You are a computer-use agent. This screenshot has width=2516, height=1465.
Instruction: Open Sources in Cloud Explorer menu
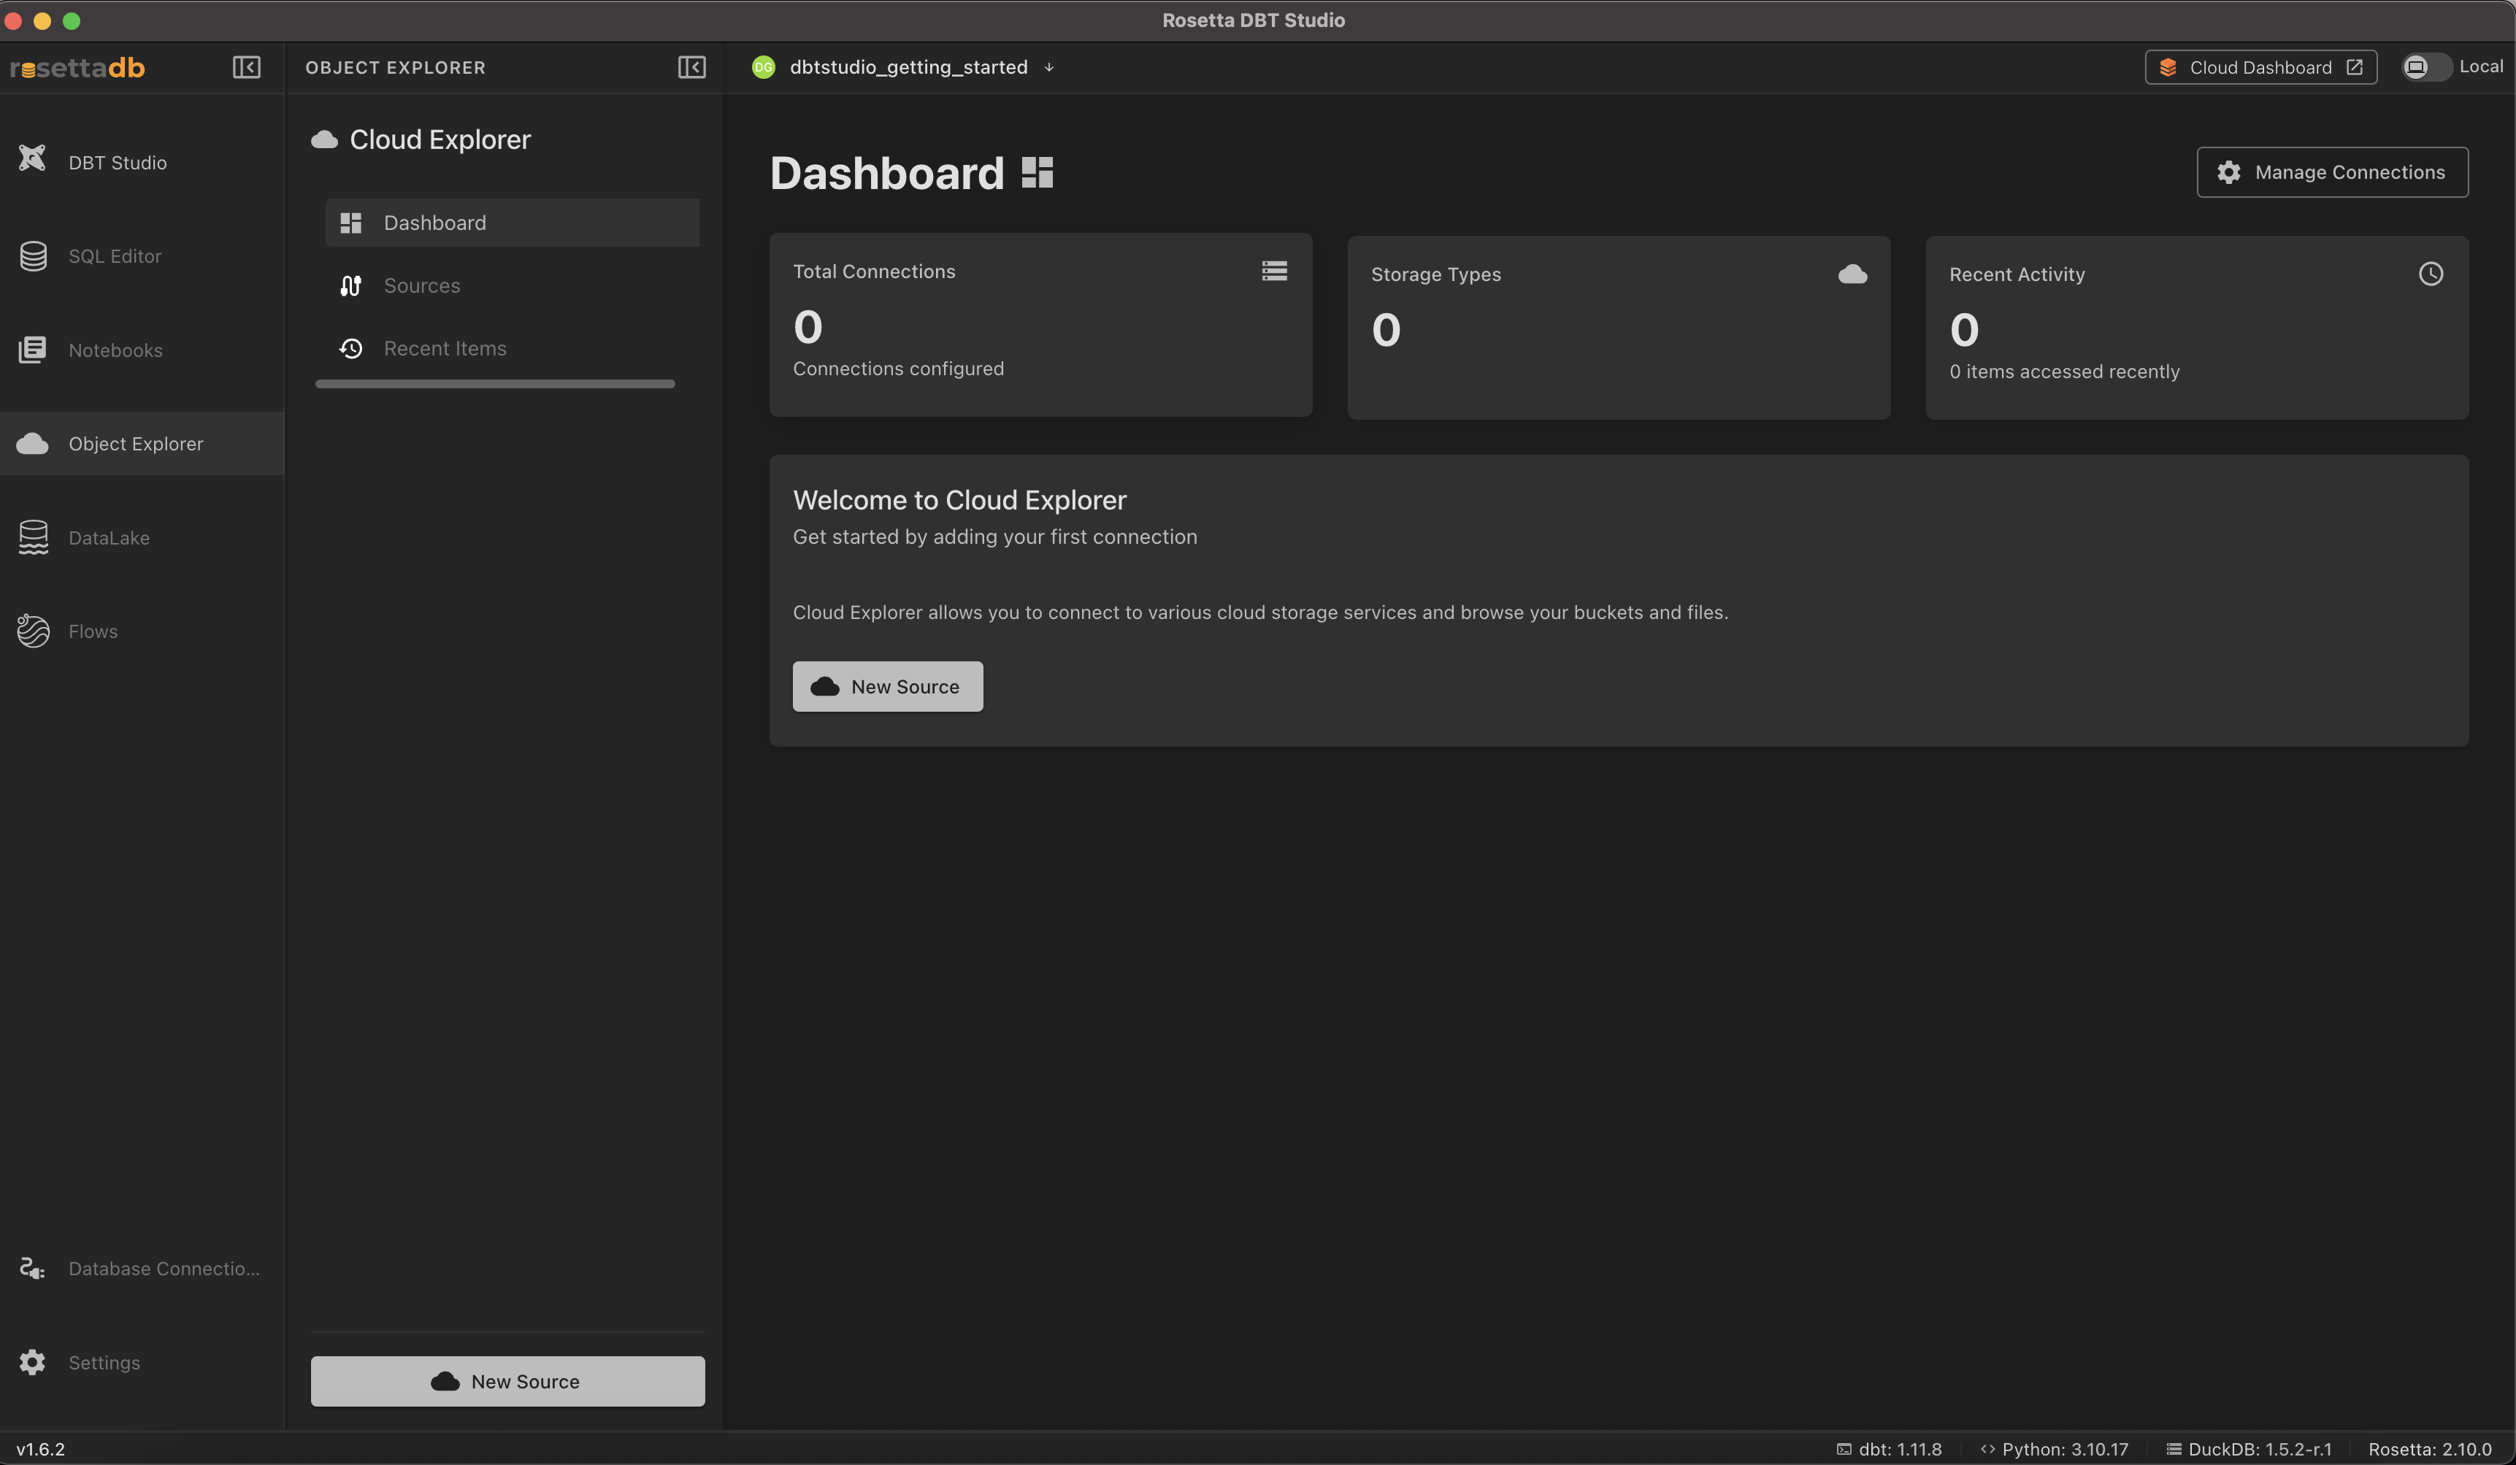coord(513,285)
